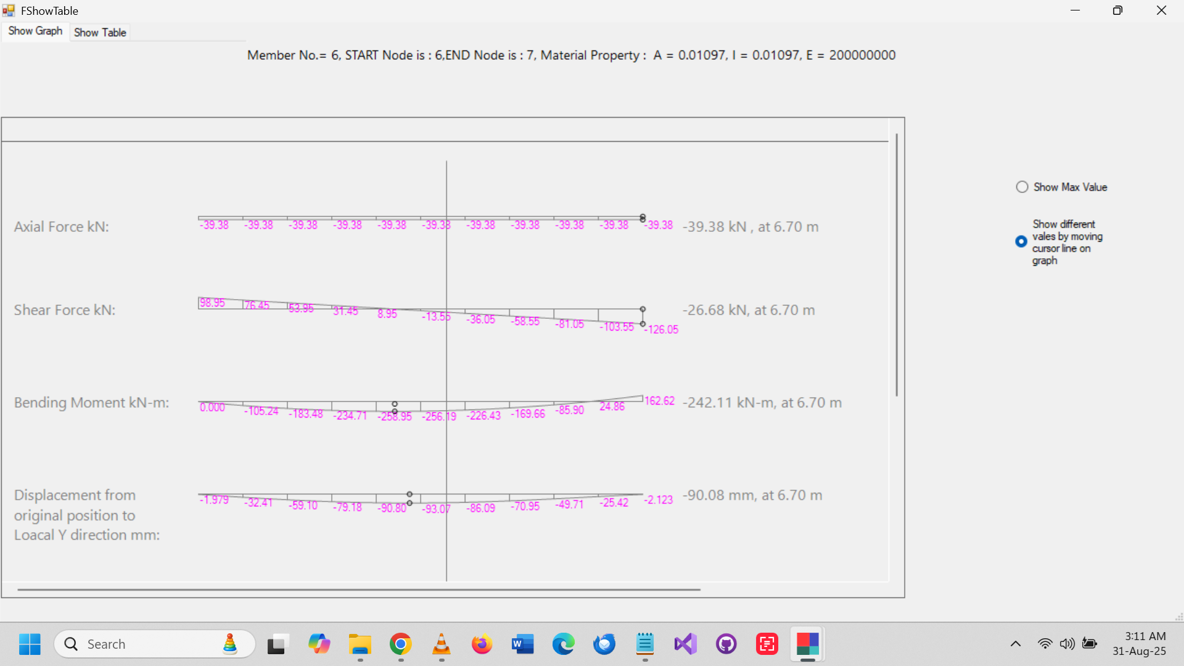
Task: Launch Visual Studio Code from the taskbar
Action: click(x=685, y=644)
